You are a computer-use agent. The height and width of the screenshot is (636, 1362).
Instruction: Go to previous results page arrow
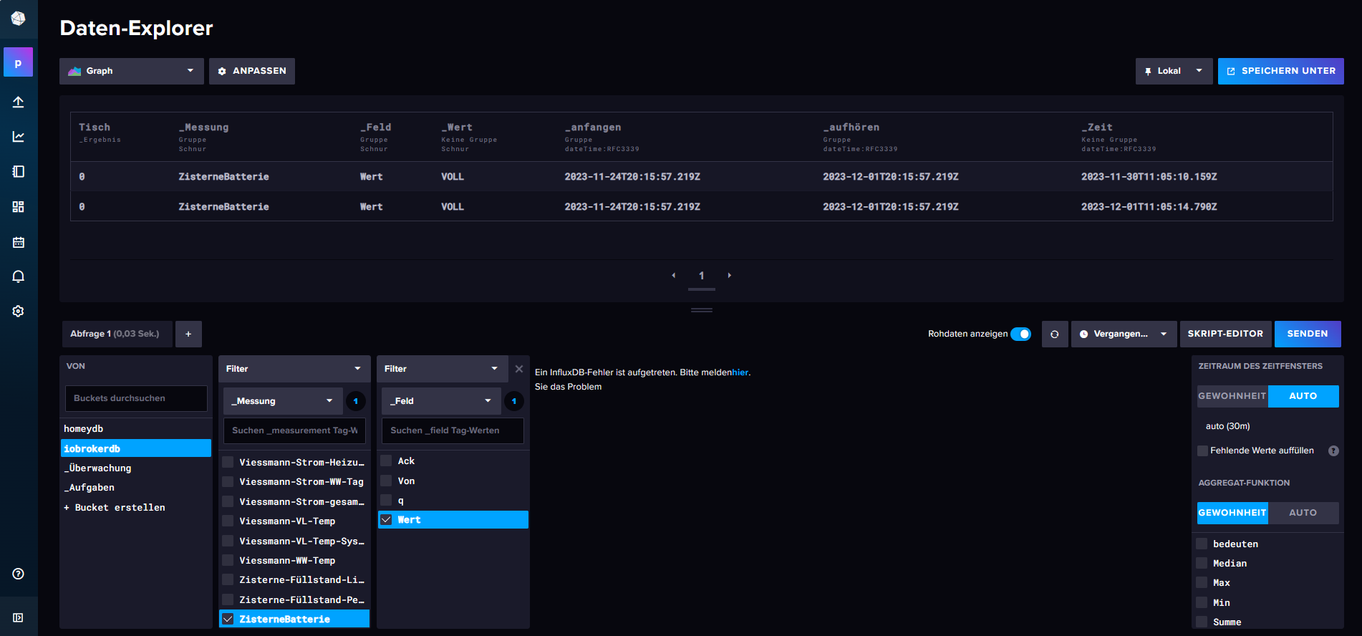coord(673,275)
